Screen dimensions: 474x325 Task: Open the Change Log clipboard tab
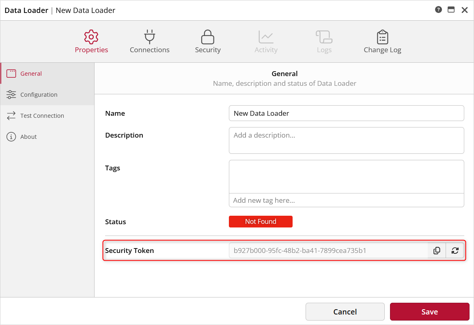(382, 42)
